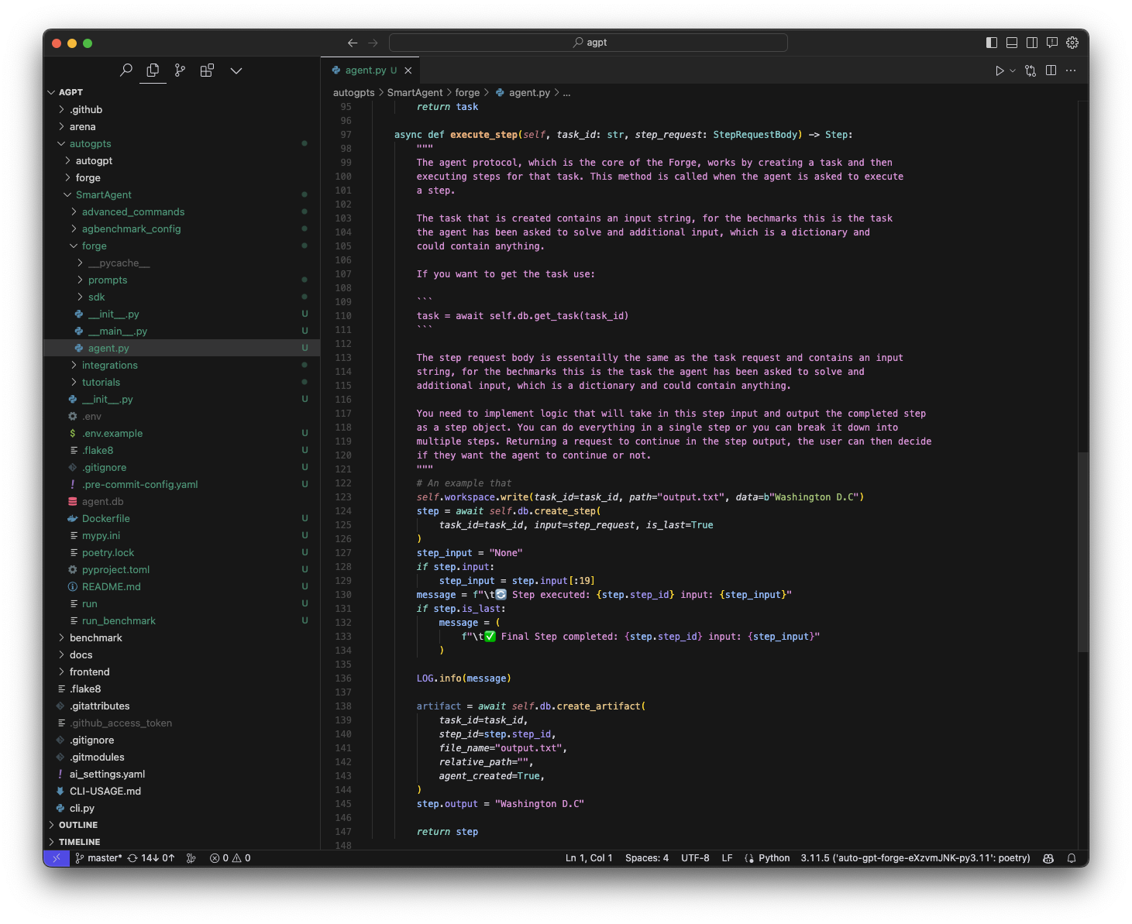
Task: Toggle the primary side bar visibility
Action: point(992,43)
